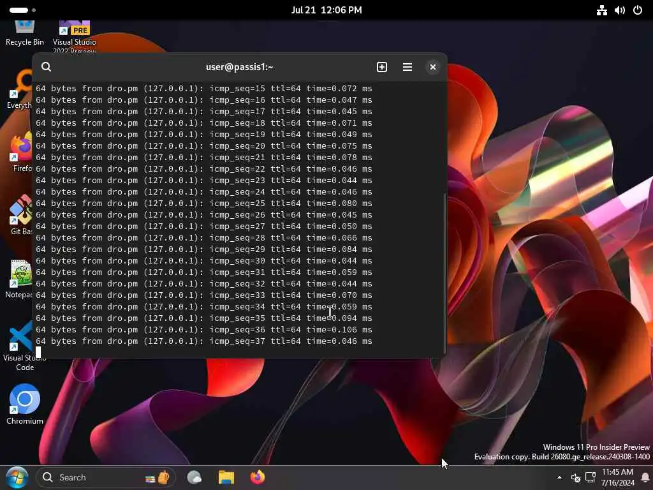Screen dimensions: 653x490
Task: Select the Visual Studio 2022 Preview shortcut
Action: point(75,36)
